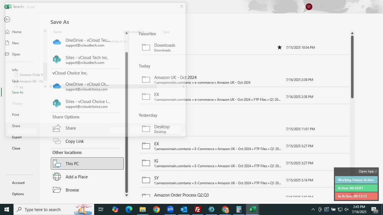Open the Downloads favorite folder
The height and width of the screenshot is (215, 383).
pyautogui.click(x=244, y=48)
